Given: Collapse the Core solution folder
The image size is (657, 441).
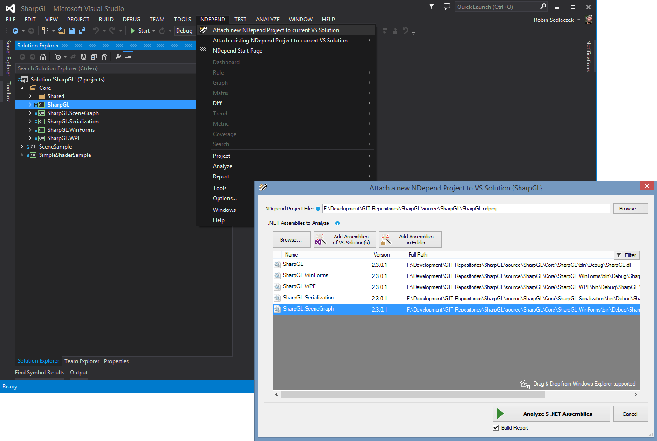Looking at the screenshot, I should point(22,88).
